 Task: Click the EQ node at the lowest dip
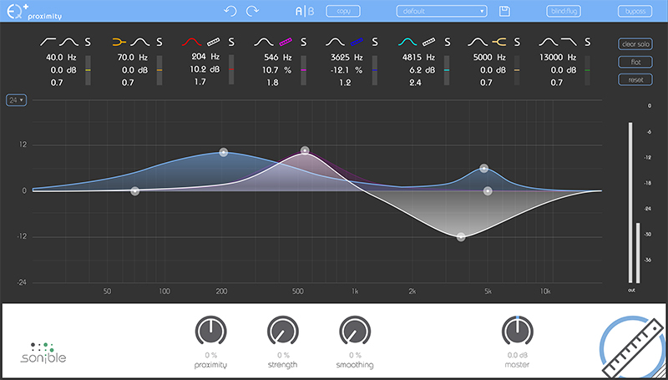(x=461, y=237)
